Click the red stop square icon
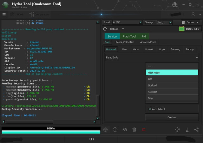This screenshot has height=143, width=203. pos(144,130)
